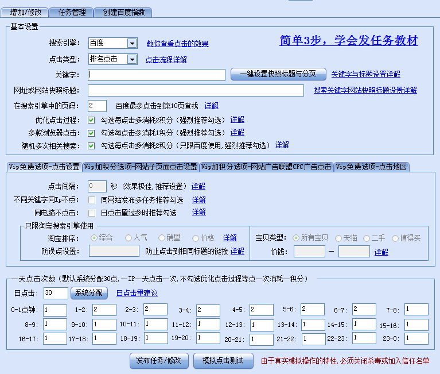Click the 4-5 hour field
The width and height of the screenshot is (440, 374).
coord(262,310)
